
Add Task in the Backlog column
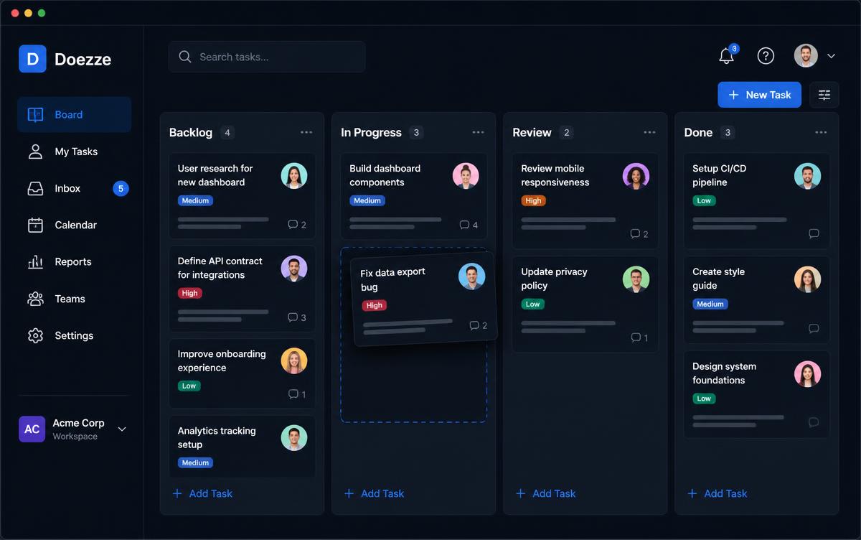tap(202, 493)
